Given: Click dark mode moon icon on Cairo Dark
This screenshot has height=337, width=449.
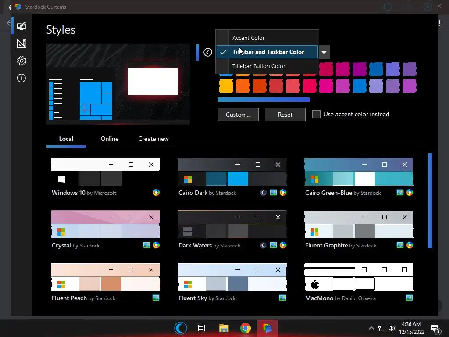Looking at the screenshot, I should click(263, 193).
